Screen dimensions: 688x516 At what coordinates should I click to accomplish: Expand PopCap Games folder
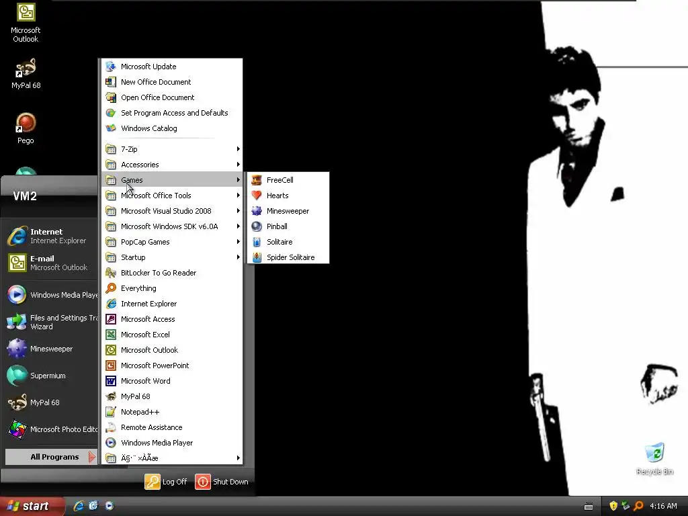pos(172,242)
